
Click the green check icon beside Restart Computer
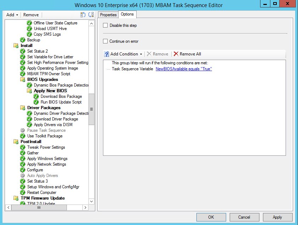click(x=23, y=193)
